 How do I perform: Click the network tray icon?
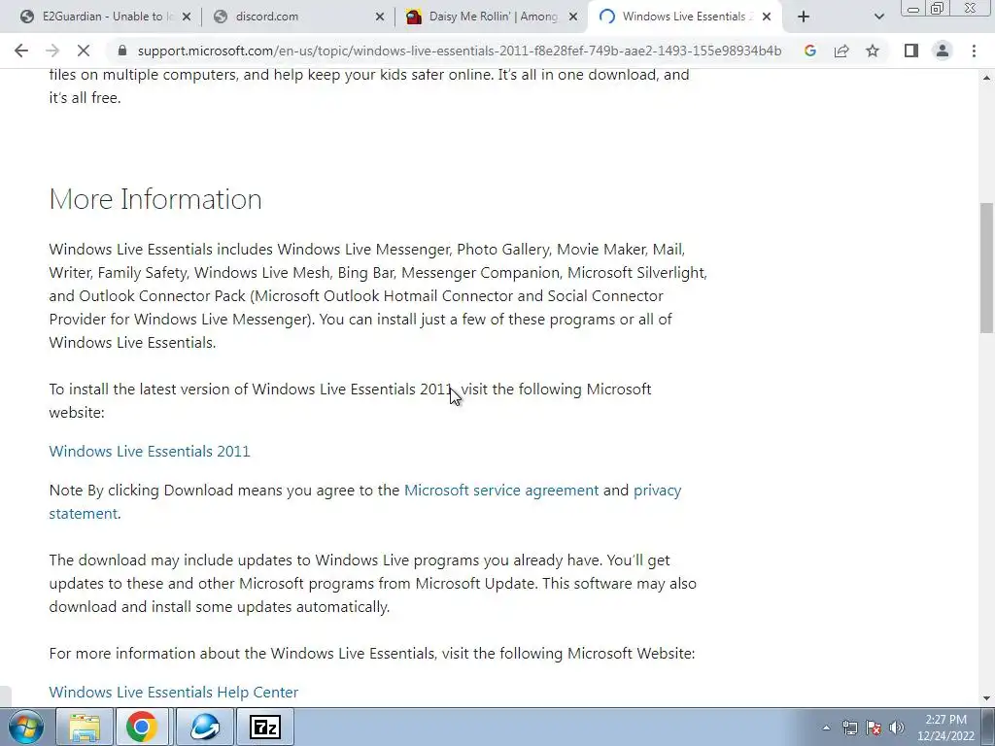(849, 728)
